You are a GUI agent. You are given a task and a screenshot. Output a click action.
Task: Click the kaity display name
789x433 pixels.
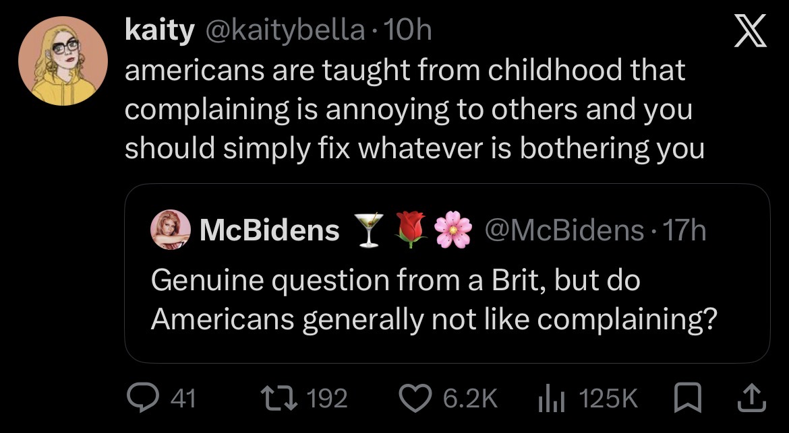159,31
